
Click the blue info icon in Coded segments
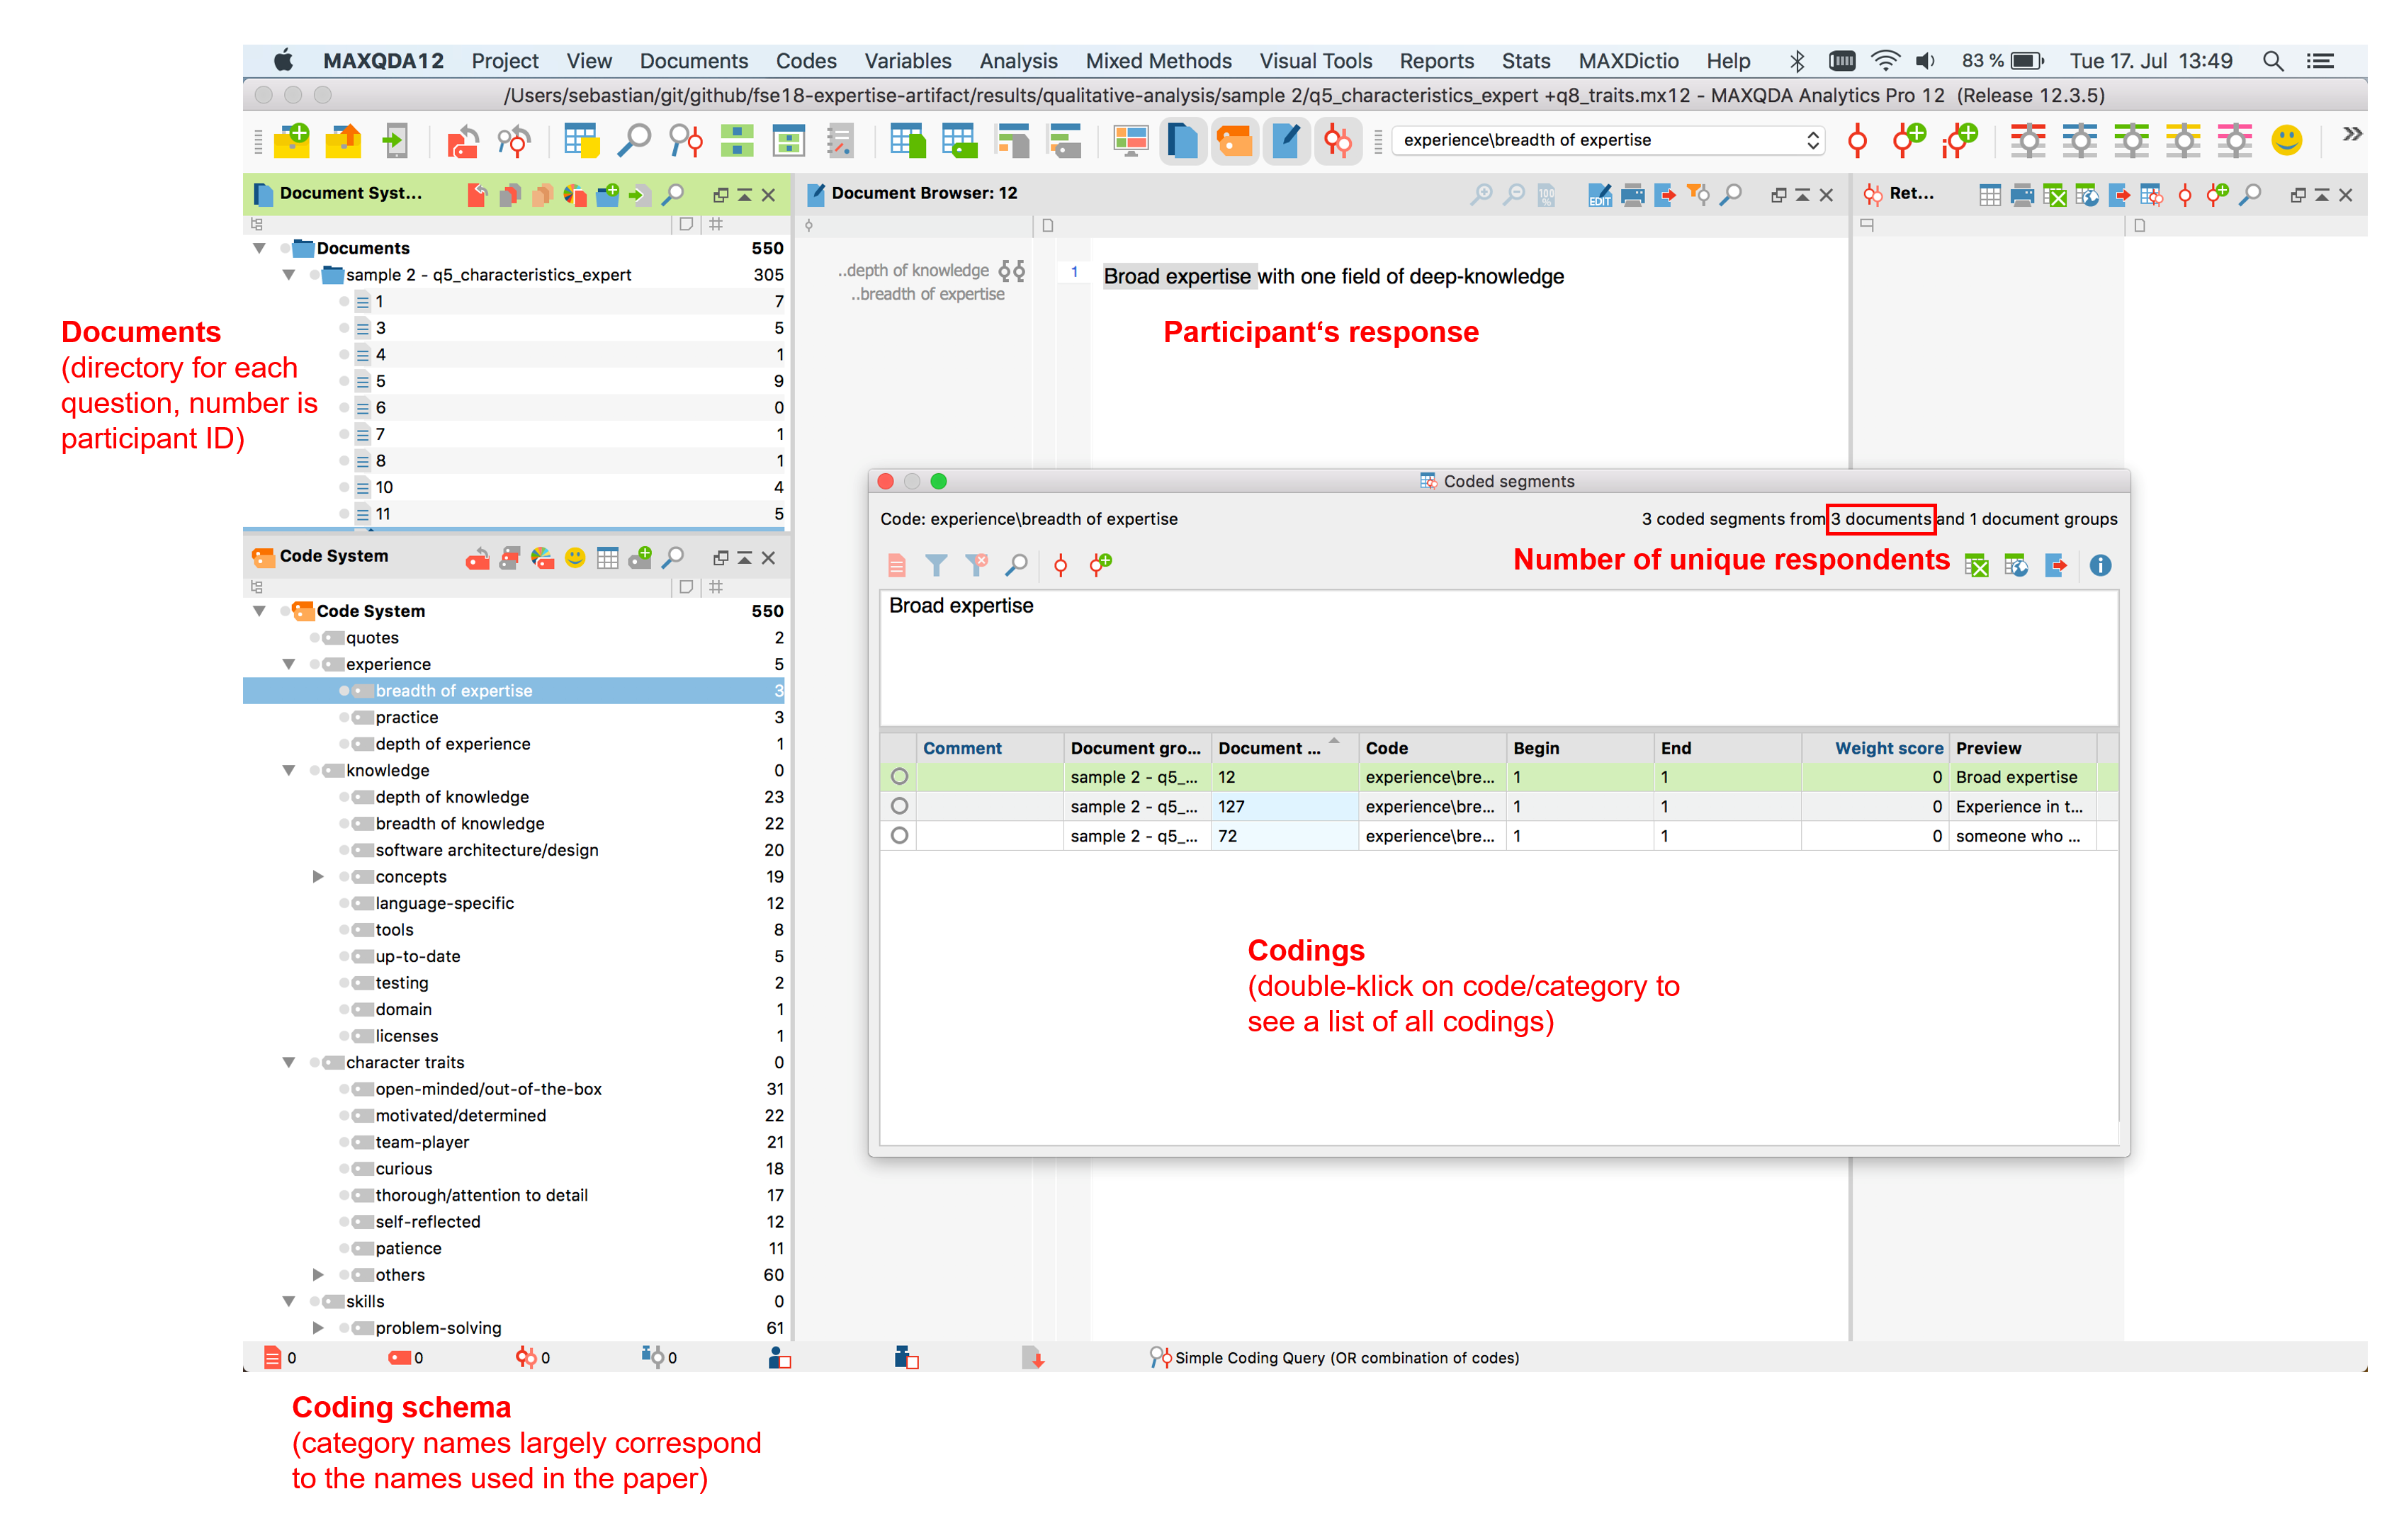tap(2100, 565)
